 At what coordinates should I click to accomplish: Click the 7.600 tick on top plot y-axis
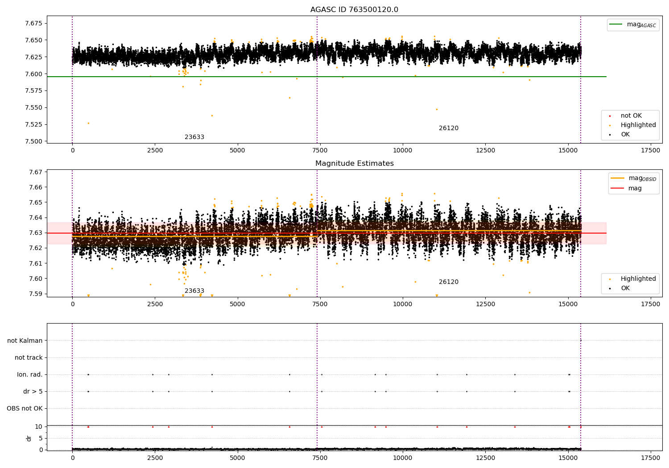(34, 74)
